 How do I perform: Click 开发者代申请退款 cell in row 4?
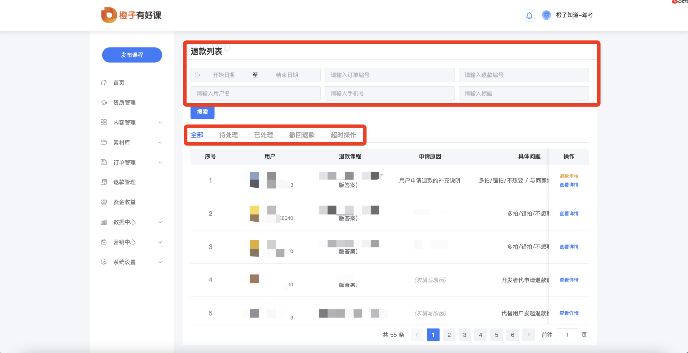pyautogui.click(x=525, y=280)
